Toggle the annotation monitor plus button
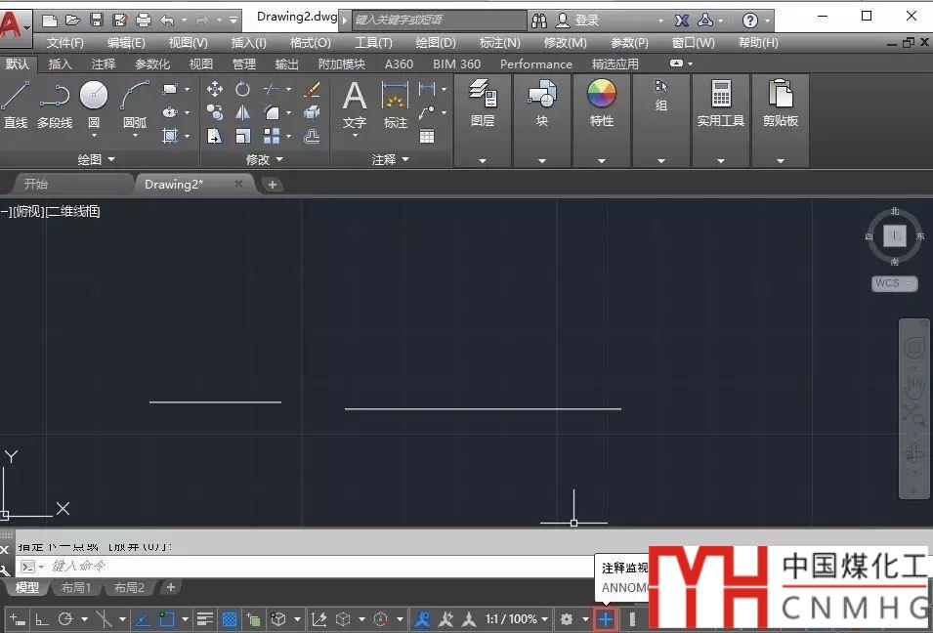Image resolution: width=933 pixels, height=633 pixels. (x=606, y=619)
